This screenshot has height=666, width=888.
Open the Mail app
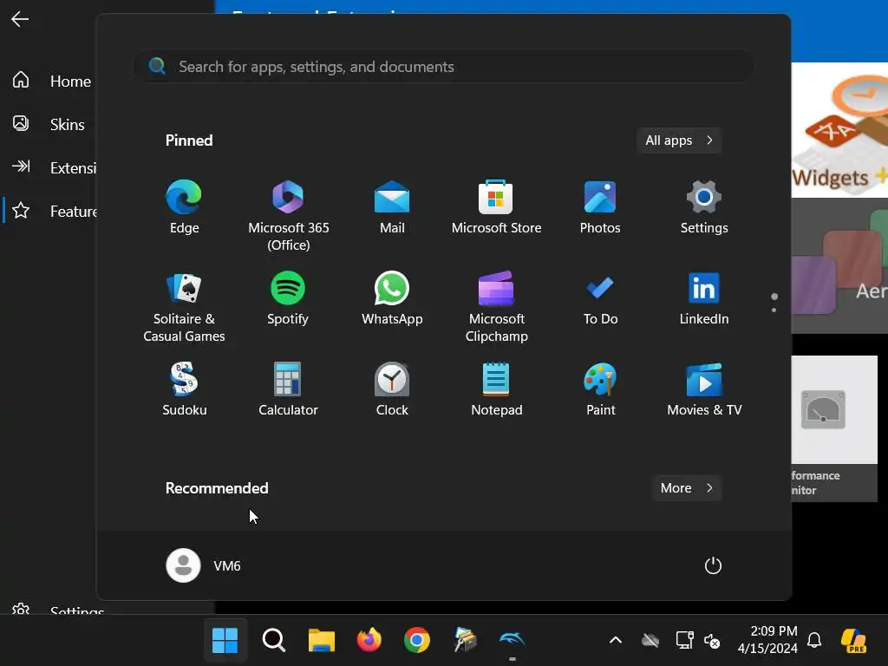(392, 206)
